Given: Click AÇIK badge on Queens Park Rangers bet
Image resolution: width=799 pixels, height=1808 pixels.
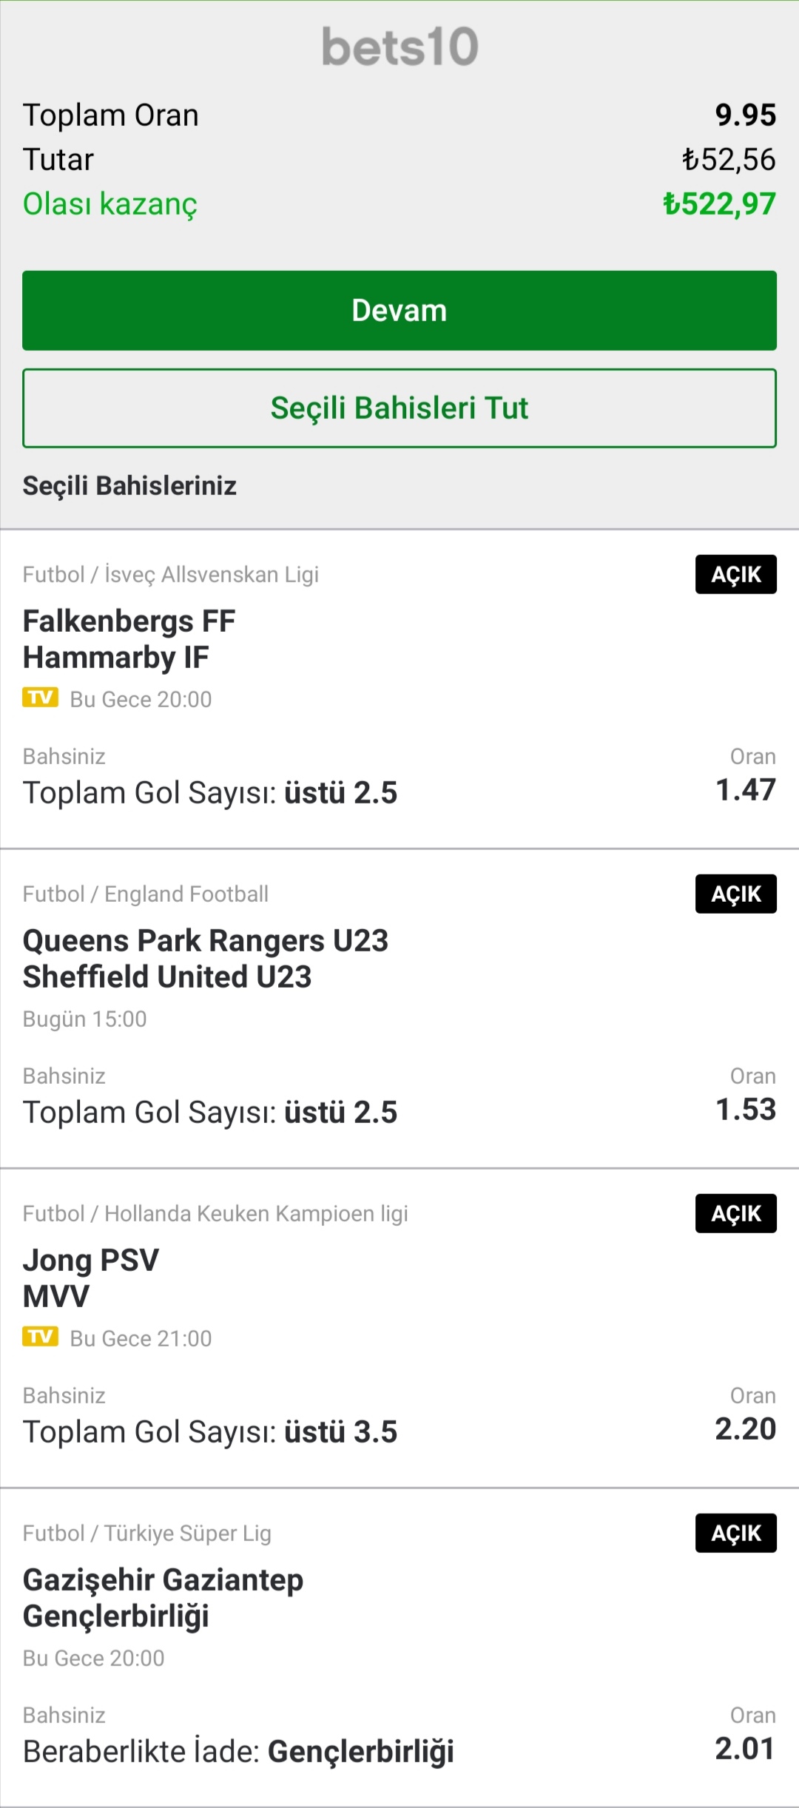Looking at the screenshot, I should click(736, 894).
